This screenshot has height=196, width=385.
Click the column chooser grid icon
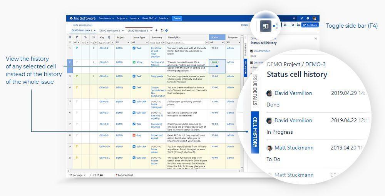(x=70, y=37)
